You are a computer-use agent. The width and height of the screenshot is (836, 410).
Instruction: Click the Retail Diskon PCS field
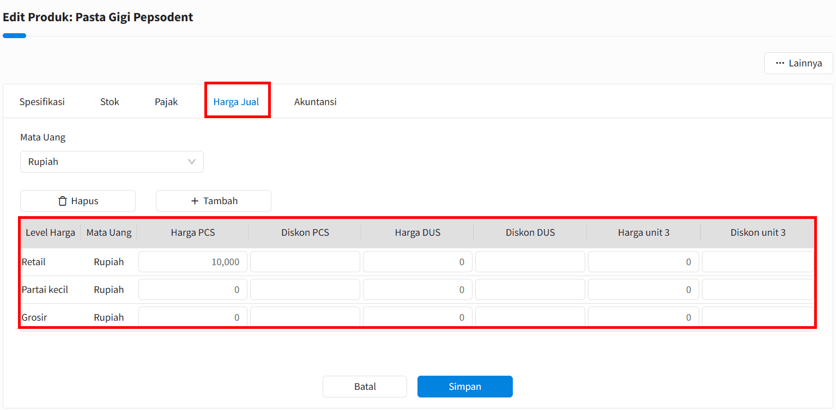pos(305,262)
